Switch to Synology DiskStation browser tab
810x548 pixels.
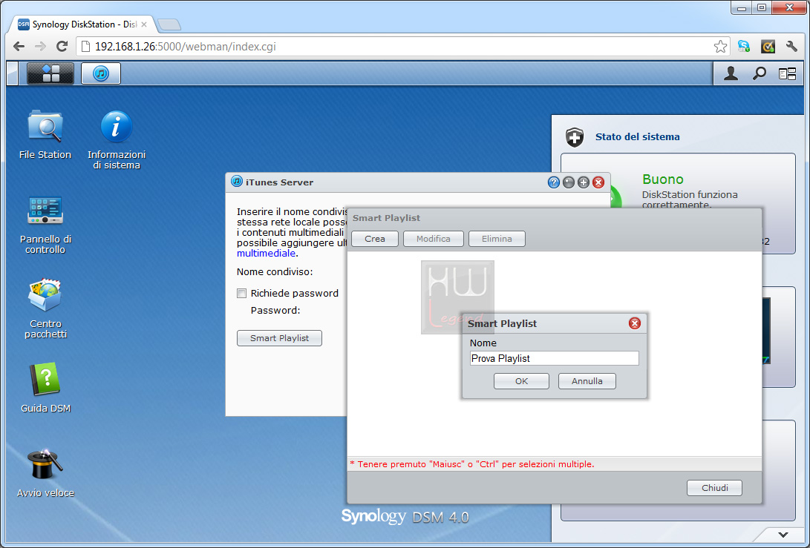pyautogui.click(x=82, y=24)
